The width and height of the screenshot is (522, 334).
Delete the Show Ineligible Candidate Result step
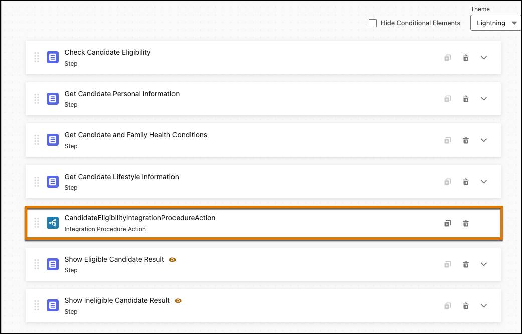click(466, 306)
